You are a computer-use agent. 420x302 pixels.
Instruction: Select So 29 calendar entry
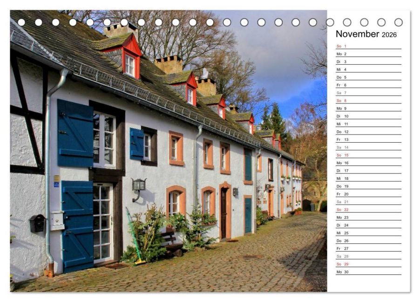[x=369, y=264]
